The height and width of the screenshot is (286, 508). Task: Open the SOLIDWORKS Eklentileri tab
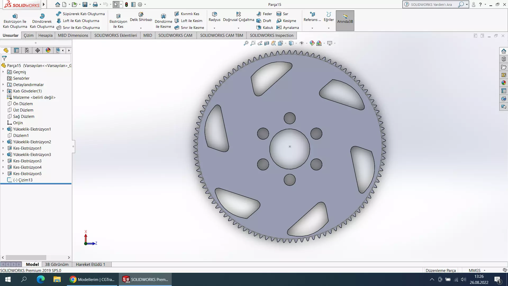116,35
